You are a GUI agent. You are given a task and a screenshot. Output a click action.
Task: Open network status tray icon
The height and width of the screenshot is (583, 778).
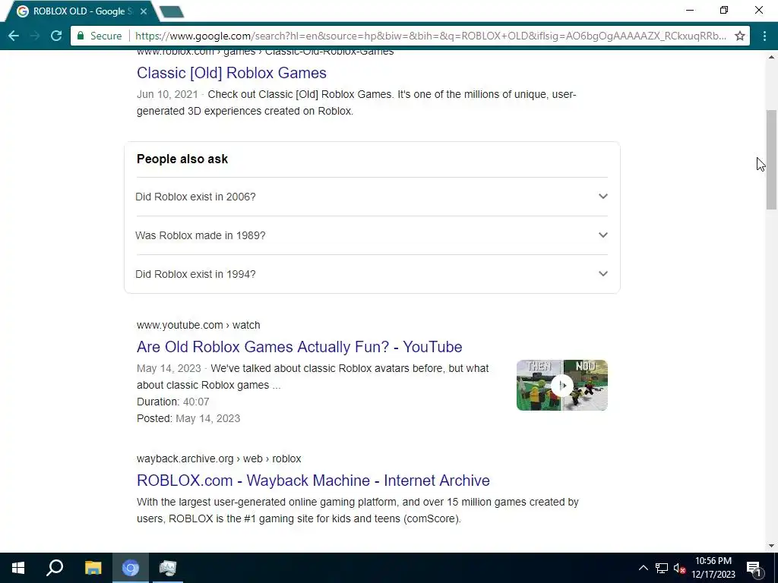coord(662,568)
